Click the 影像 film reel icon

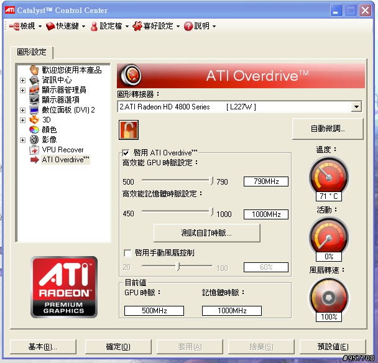(34, 140)
